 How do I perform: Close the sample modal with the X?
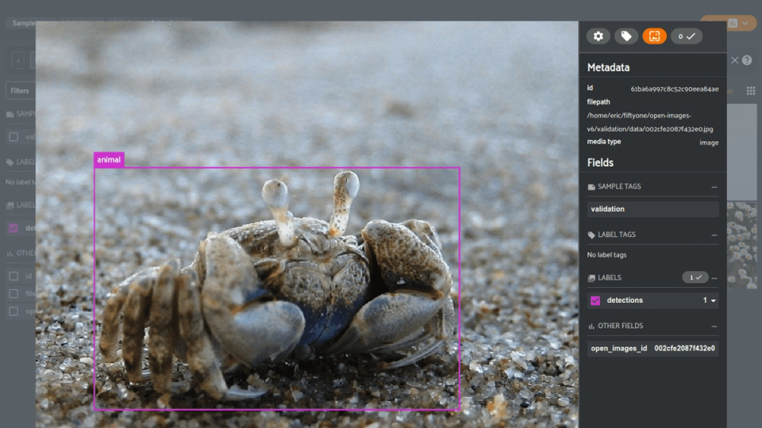[x=734, y=60]
